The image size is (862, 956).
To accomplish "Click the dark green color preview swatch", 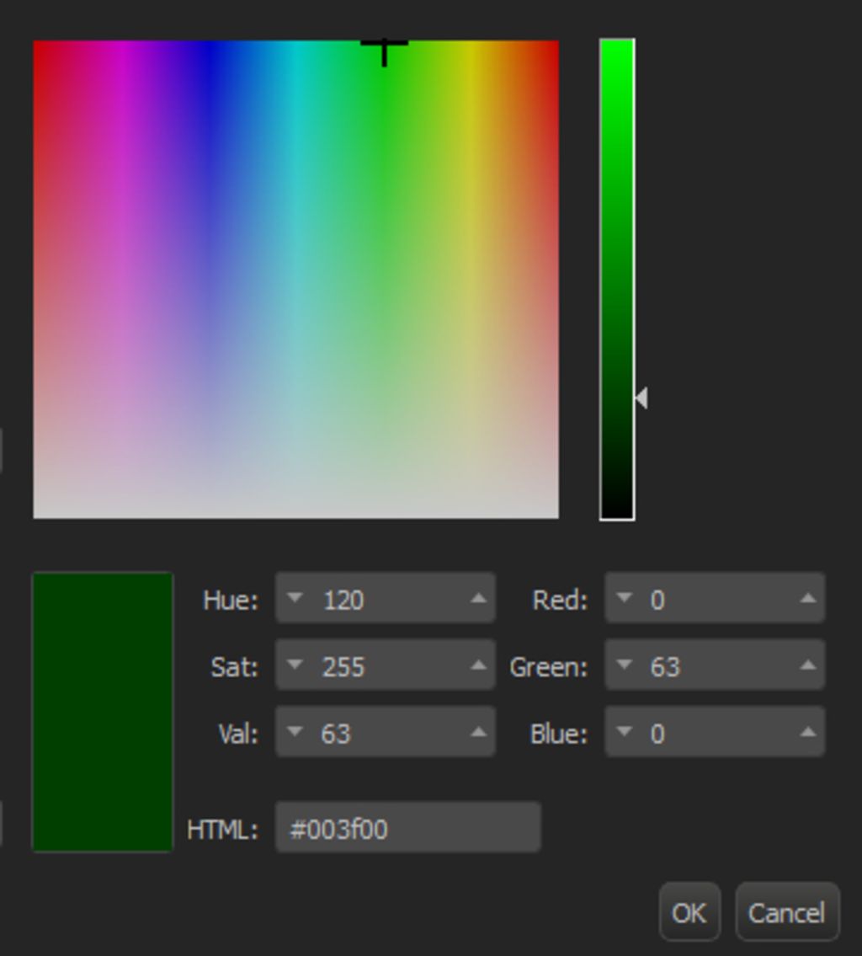I will point(103,712).
